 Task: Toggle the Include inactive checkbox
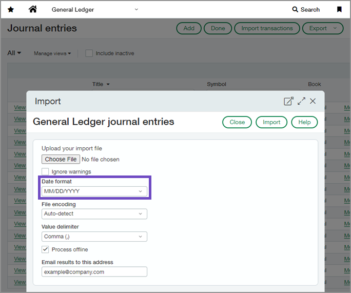[89, 53]
